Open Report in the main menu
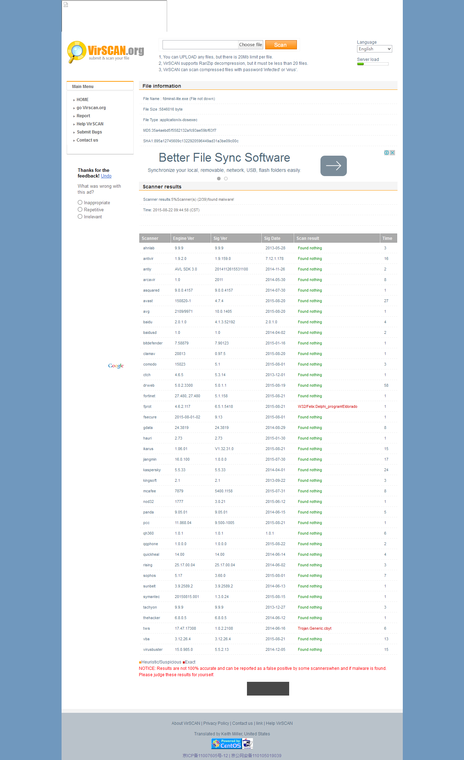The height and width of the screenshot is (760, 464). coord(83,116)
